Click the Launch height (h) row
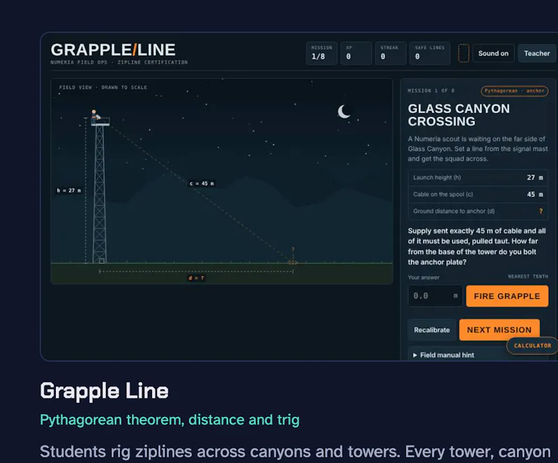This screenshot has width=558, height=463. tap(478, 177)
